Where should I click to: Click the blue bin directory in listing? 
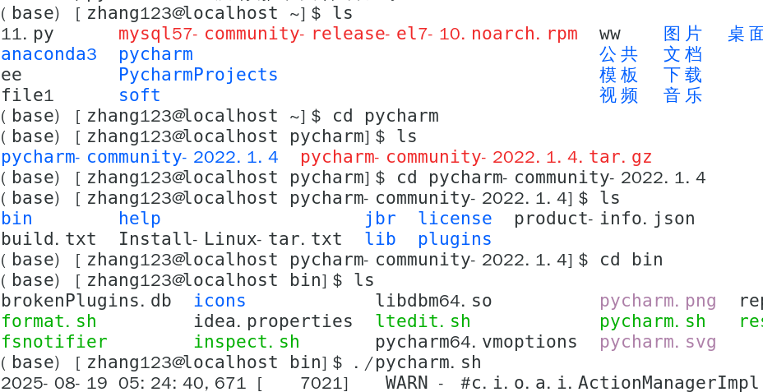click(16, 219)
